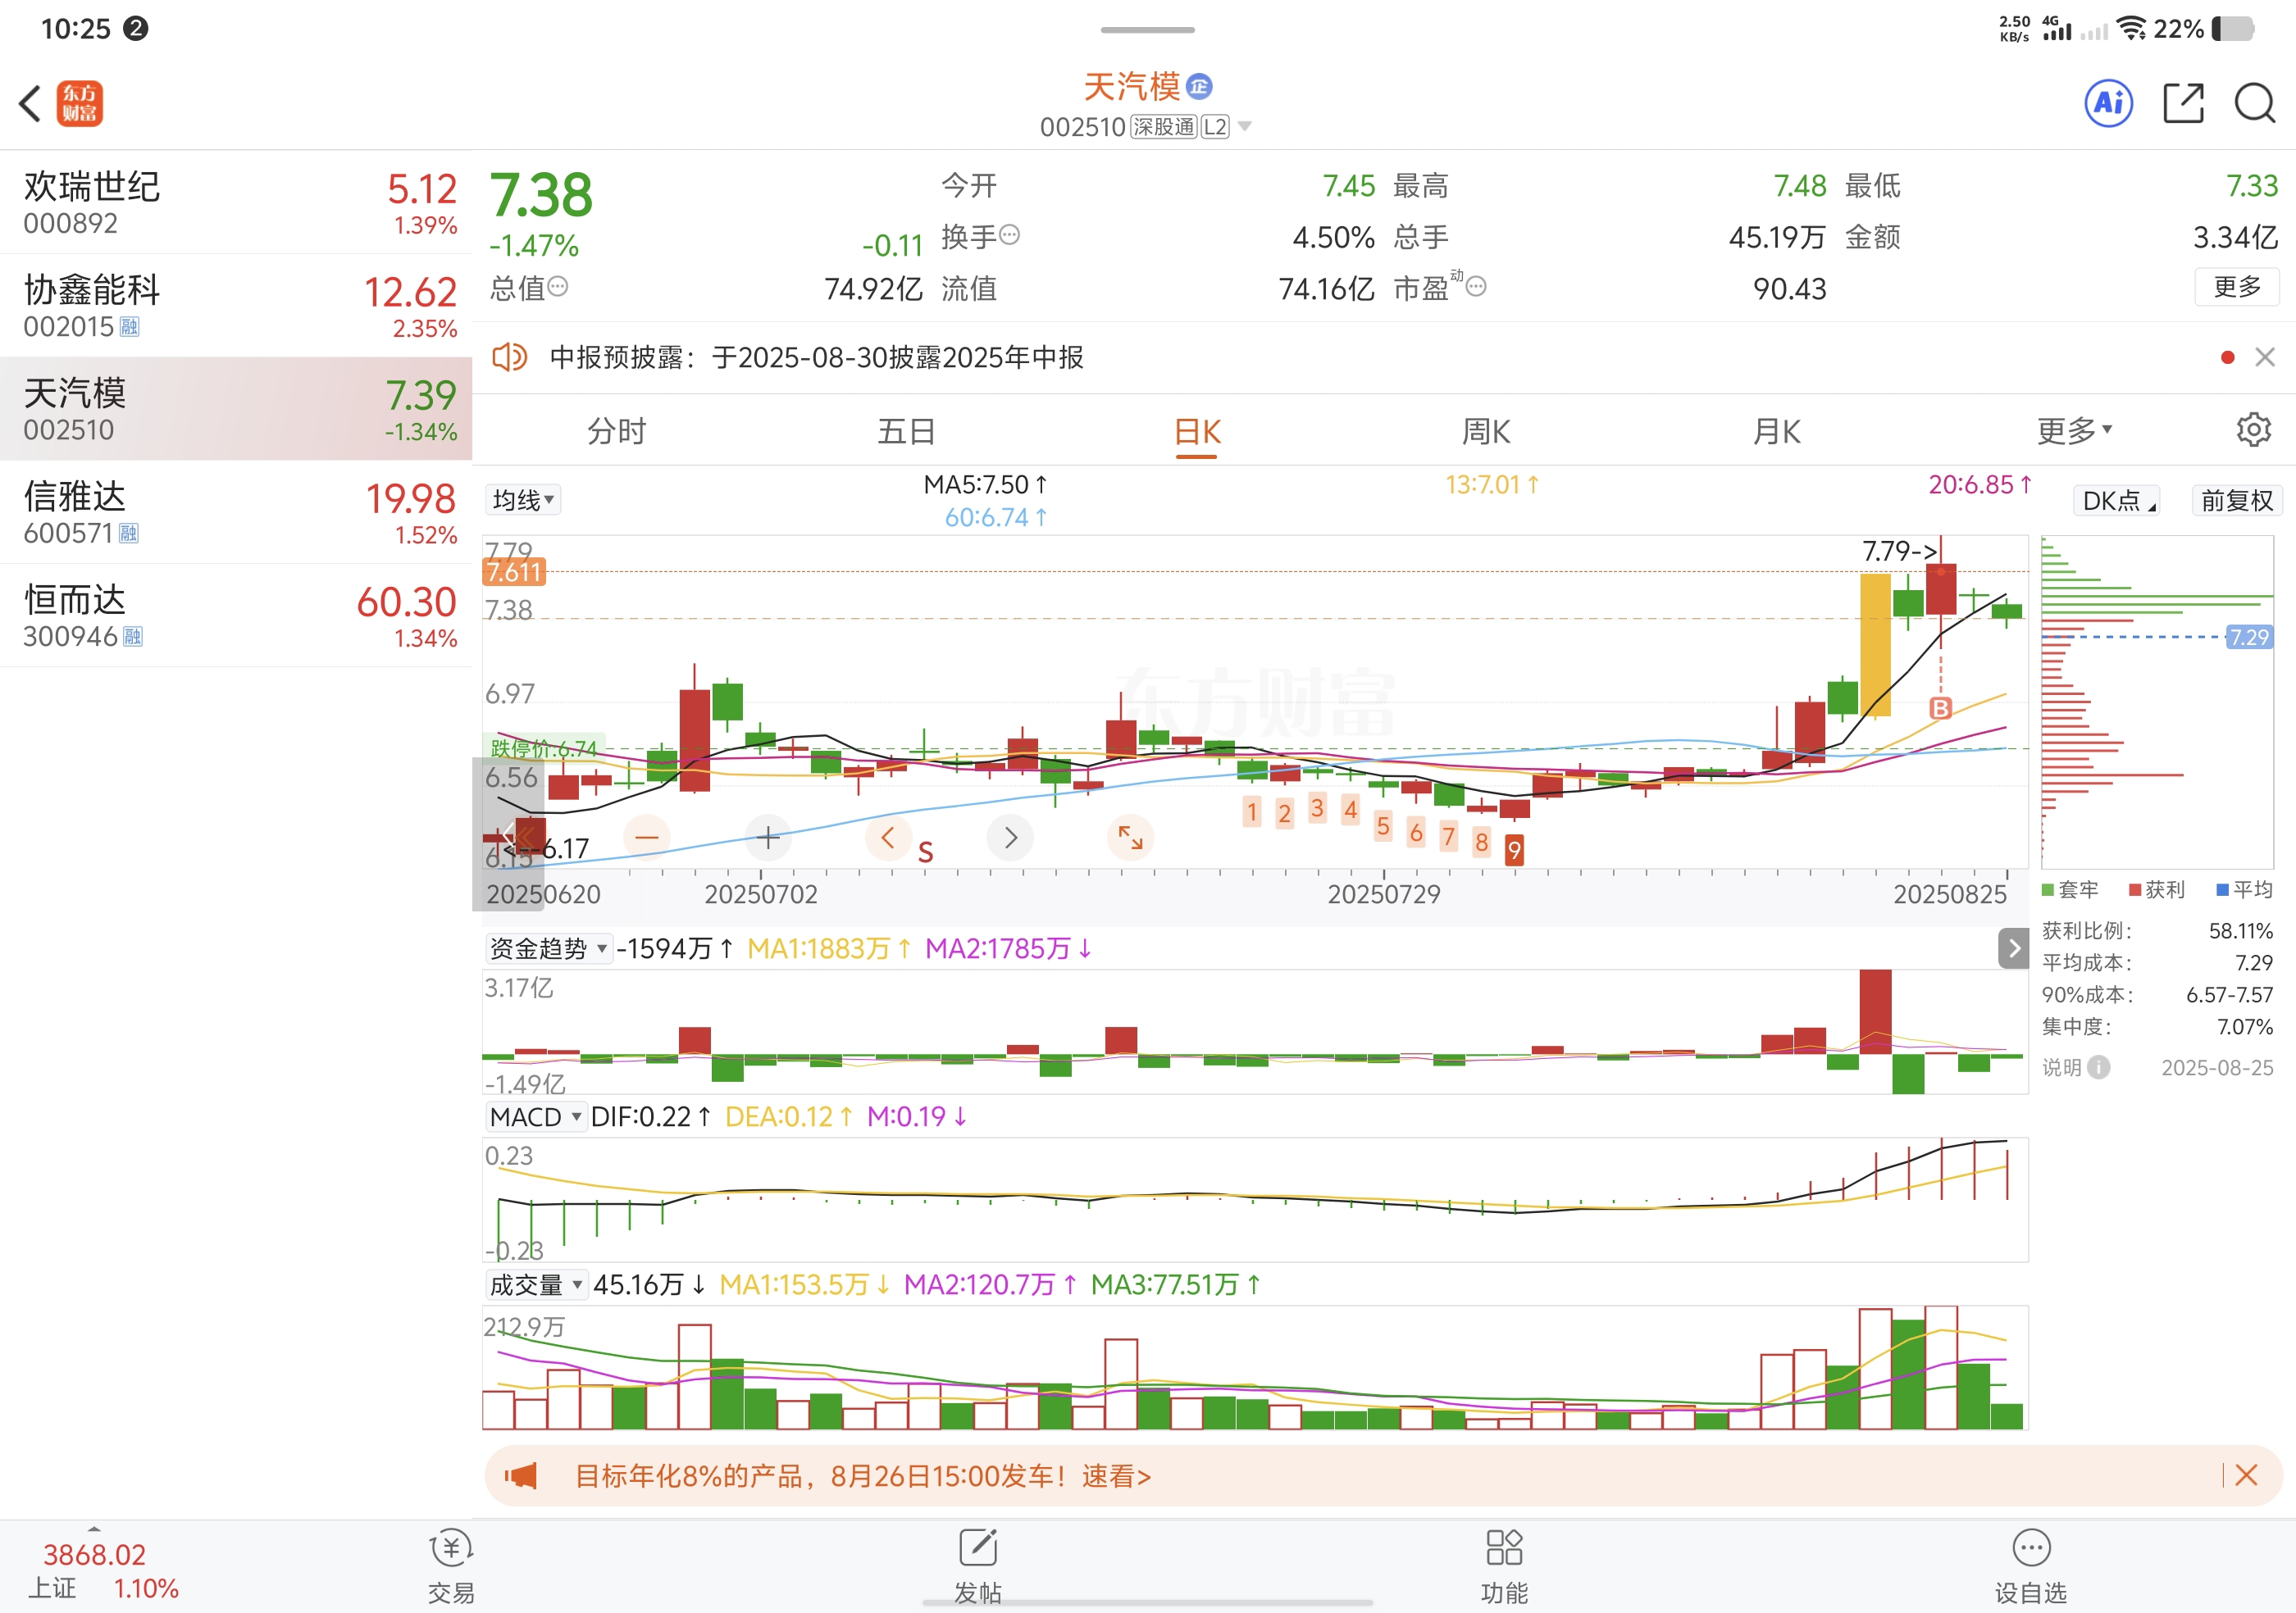
Task: Open the 均线 indicator dropdown
Action: pyautogui.click(x=523, y=500)
